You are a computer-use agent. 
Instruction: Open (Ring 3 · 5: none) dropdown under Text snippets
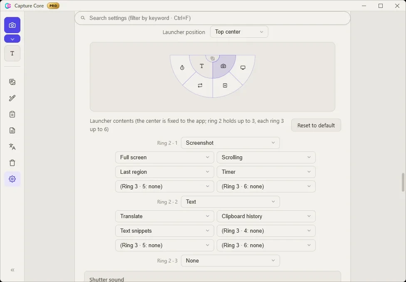164,246
